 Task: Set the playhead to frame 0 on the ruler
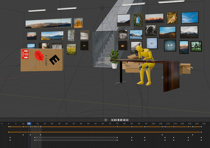(9, 124)
